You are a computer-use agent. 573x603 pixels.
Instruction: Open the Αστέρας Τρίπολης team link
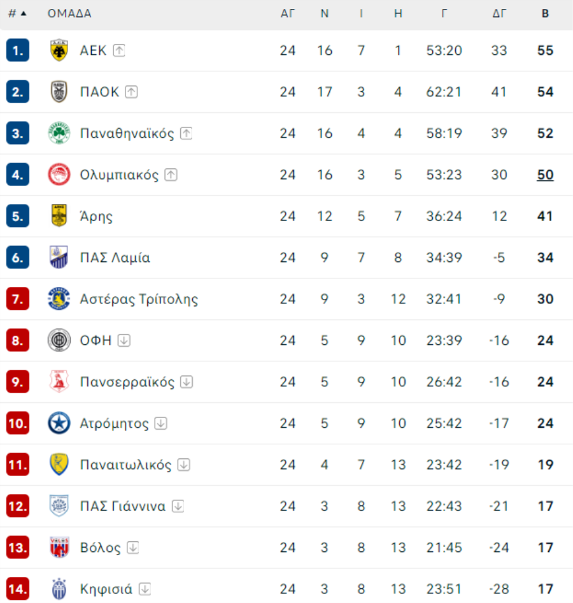[139, 299]
